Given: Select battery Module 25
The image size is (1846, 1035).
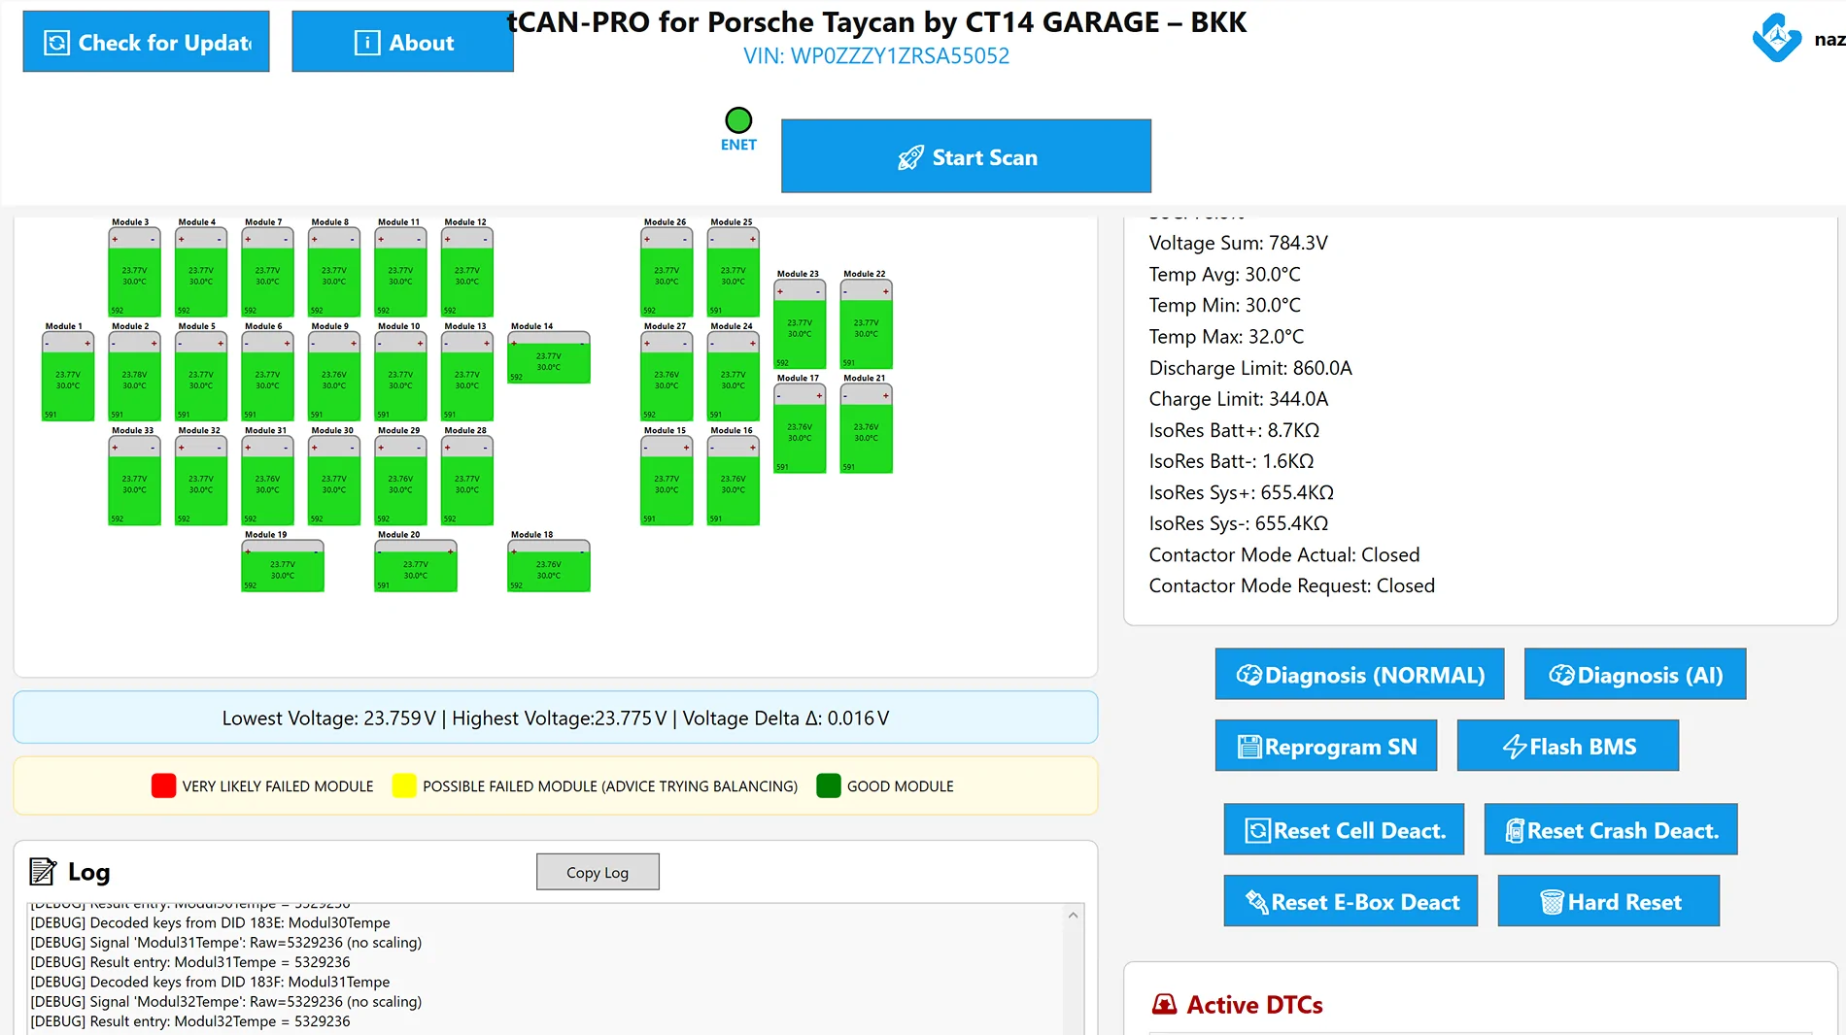Looking at the screenshot, I should pos(734,272).
